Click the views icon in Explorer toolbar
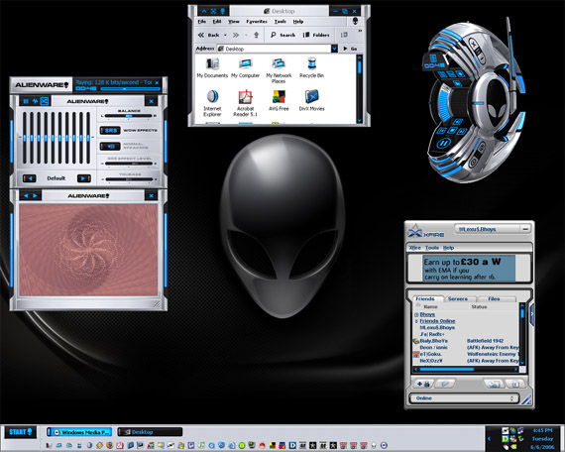The width and height of the screenshot is (565, 452). (x=344, y=35)
